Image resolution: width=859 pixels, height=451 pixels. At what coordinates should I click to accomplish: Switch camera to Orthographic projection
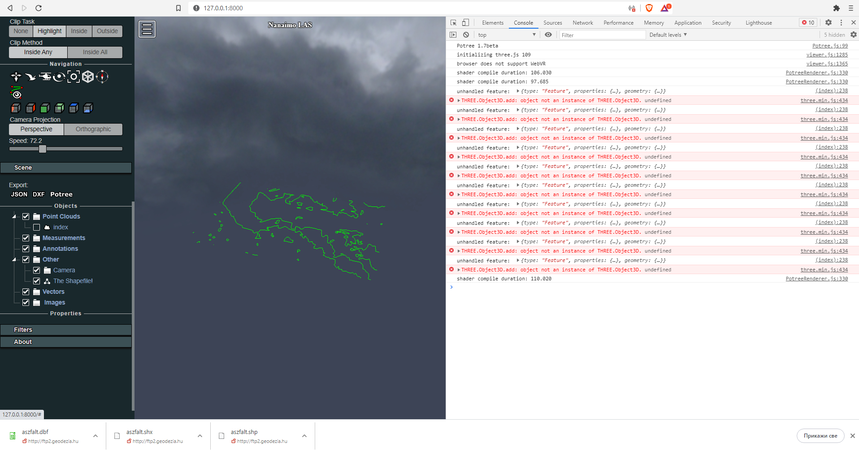pyautogui.click(x=93, y=129)
